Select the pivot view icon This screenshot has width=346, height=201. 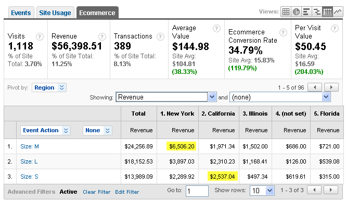coord(327,11)
